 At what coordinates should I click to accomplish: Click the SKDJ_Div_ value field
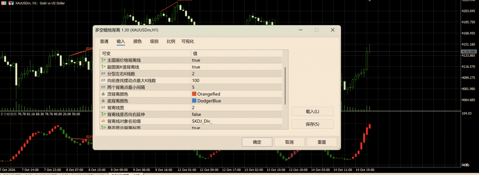click(x=236, y=121)
